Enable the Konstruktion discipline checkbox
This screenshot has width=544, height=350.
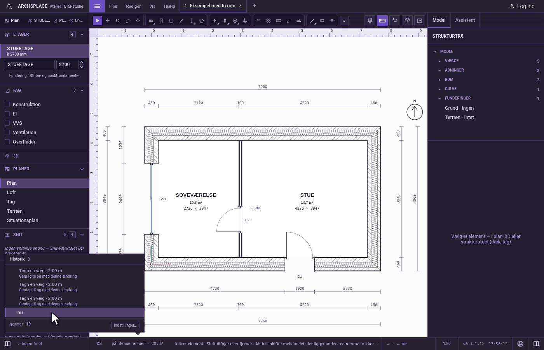(x=7, y=105)
